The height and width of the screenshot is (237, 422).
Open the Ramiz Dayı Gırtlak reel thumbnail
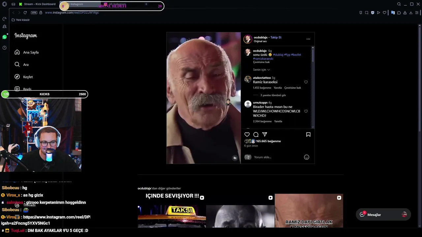click(x=309, y=211)
